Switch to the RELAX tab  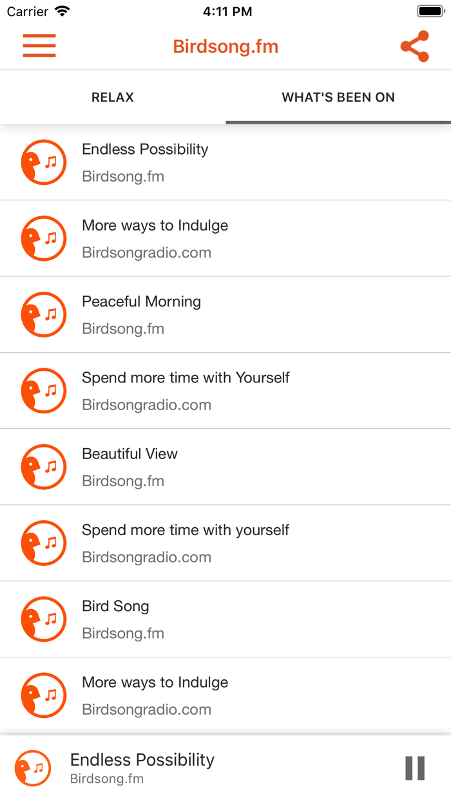point(113,97)
